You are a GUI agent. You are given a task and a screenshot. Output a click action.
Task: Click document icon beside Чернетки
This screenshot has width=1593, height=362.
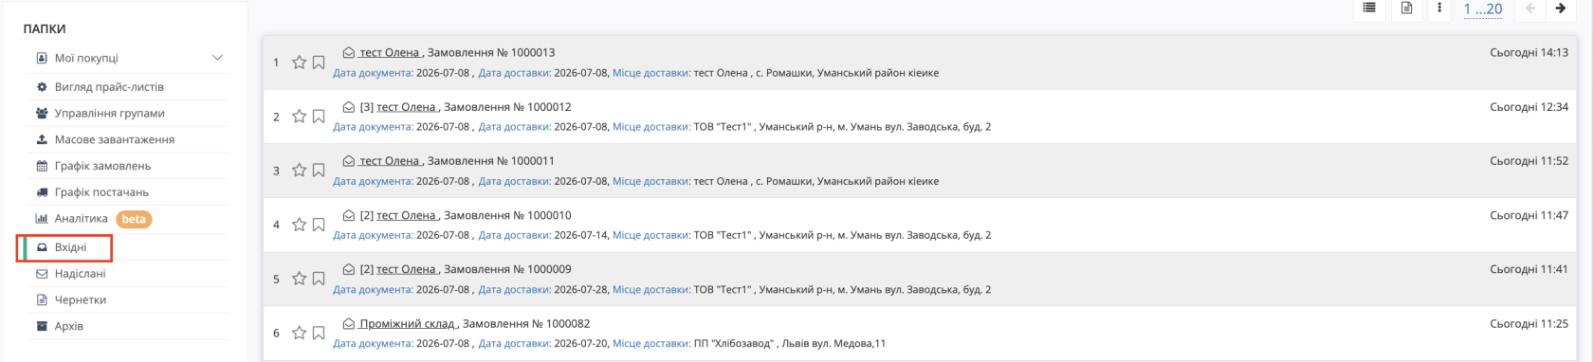[42, 300]
